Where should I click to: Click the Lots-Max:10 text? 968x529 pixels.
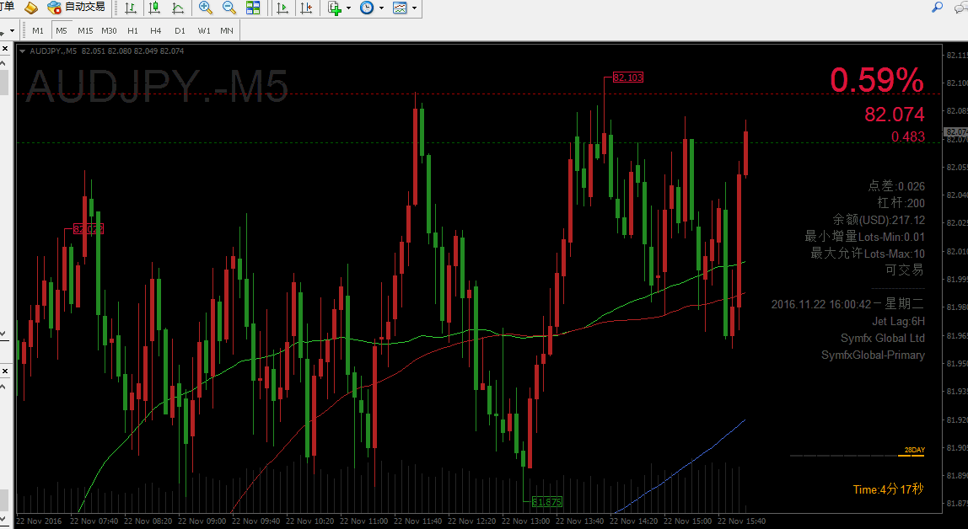click(894, 254)
